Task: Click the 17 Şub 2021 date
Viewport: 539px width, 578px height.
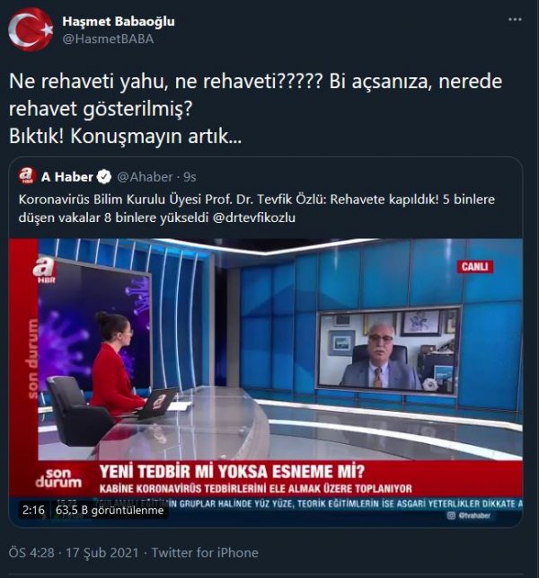Action: point(102,553)
